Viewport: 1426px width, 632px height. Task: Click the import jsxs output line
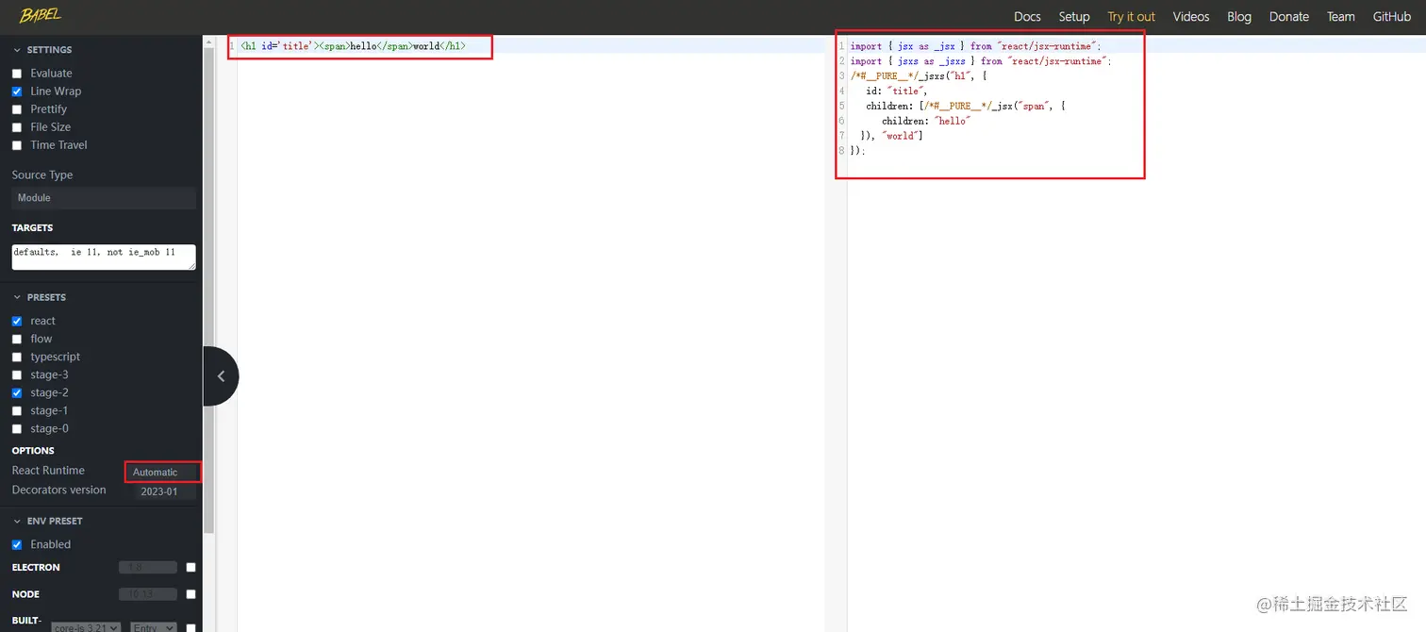[x=981, y=60]
